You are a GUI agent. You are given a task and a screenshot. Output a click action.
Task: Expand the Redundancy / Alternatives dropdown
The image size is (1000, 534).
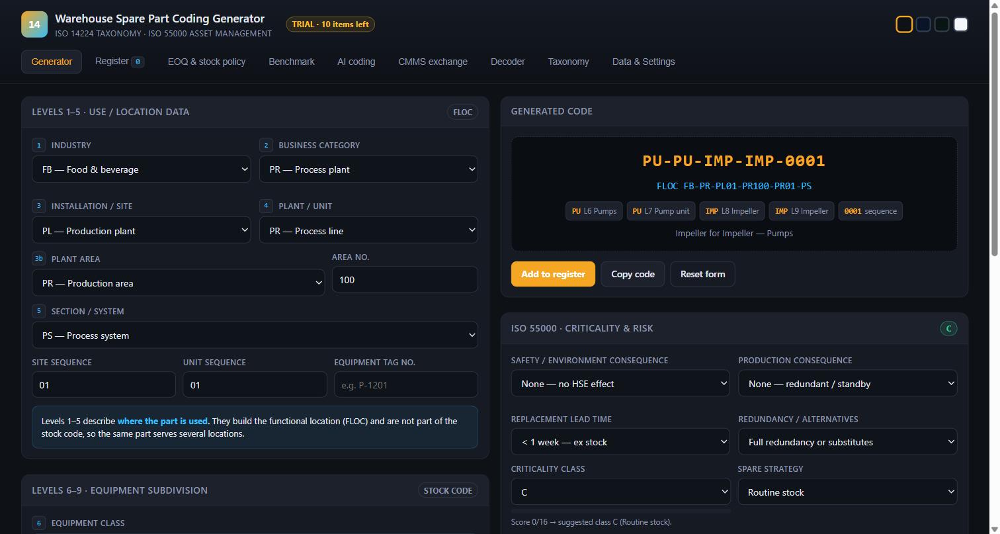point(848,442)
